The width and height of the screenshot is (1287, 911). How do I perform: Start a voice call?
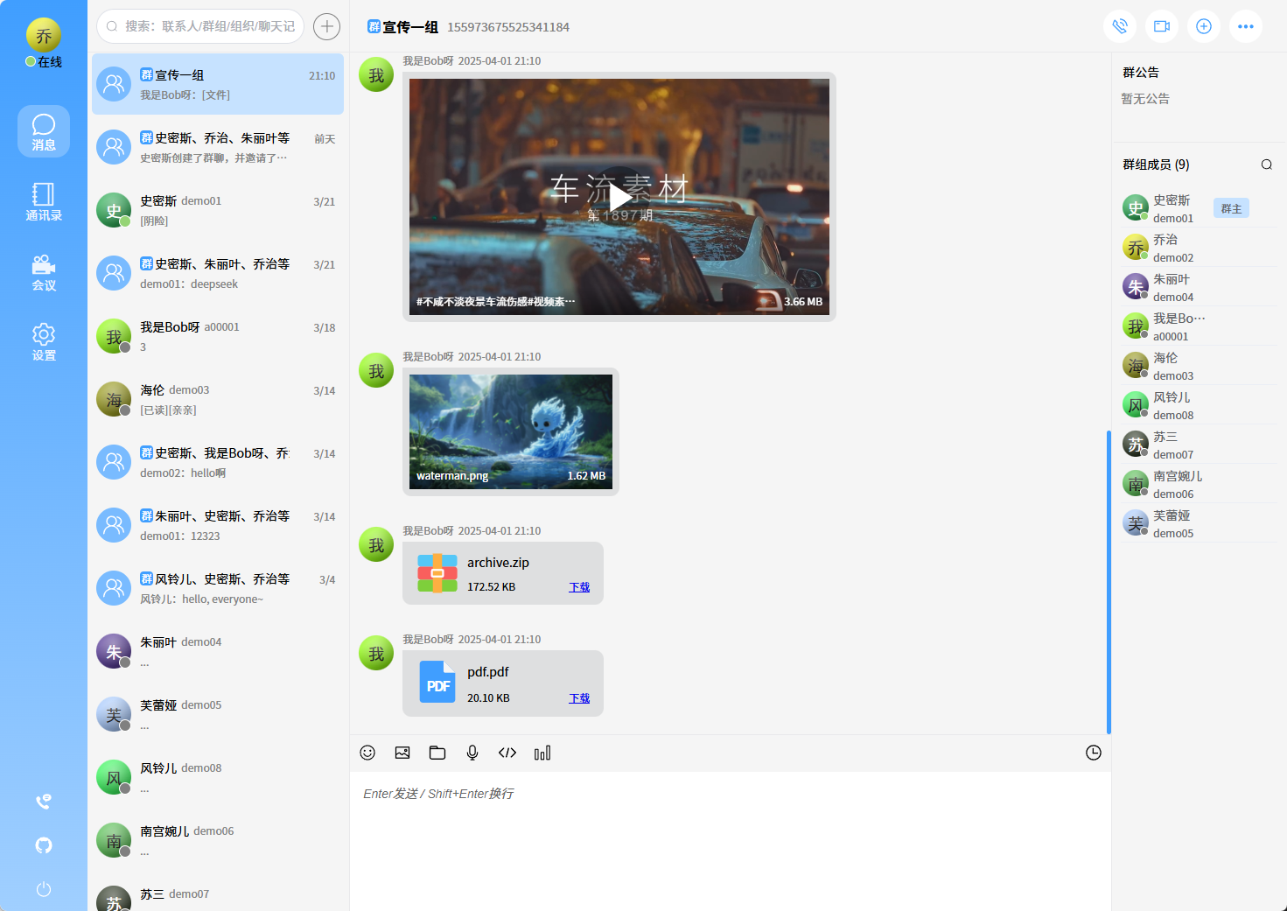(x=1119, y=26)
